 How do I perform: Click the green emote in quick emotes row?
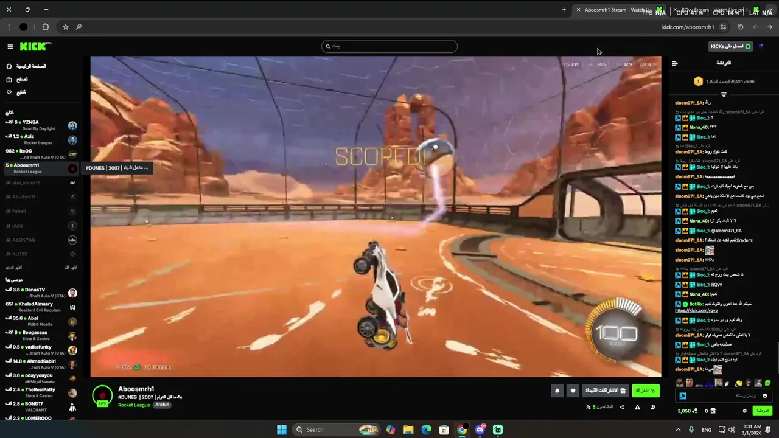(767, 383)
